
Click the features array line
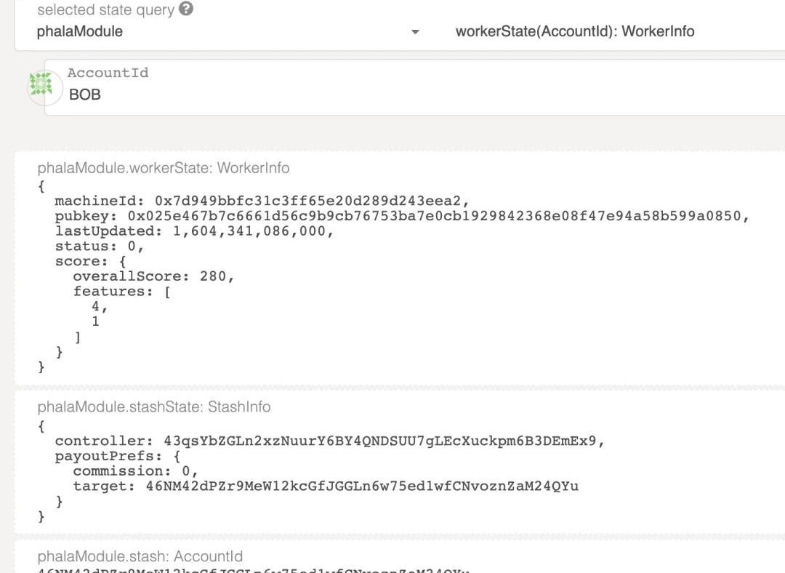pyautogui.click(x=121, y=292)
